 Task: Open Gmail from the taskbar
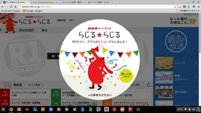[19, 109]
